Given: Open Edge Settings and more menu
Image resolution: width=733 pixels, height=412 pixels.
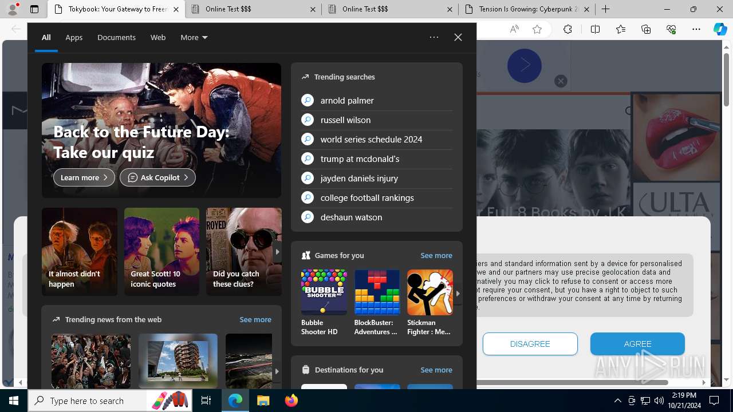Looking at the screenshot, I should (696, 29).
